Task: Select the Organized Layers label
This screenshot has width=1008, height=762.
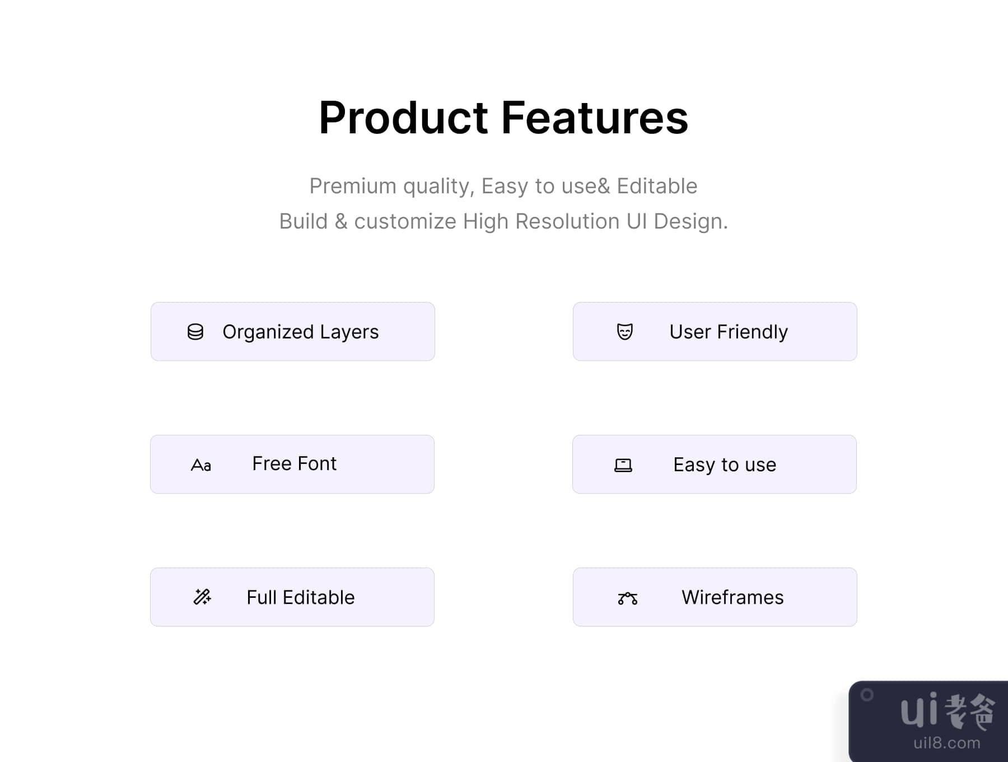Action: (301, 332)
